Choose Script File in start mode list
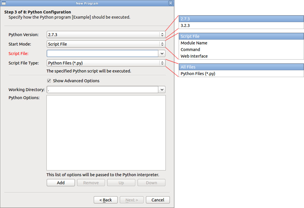 pyautogui.click(x=241, y=36)
